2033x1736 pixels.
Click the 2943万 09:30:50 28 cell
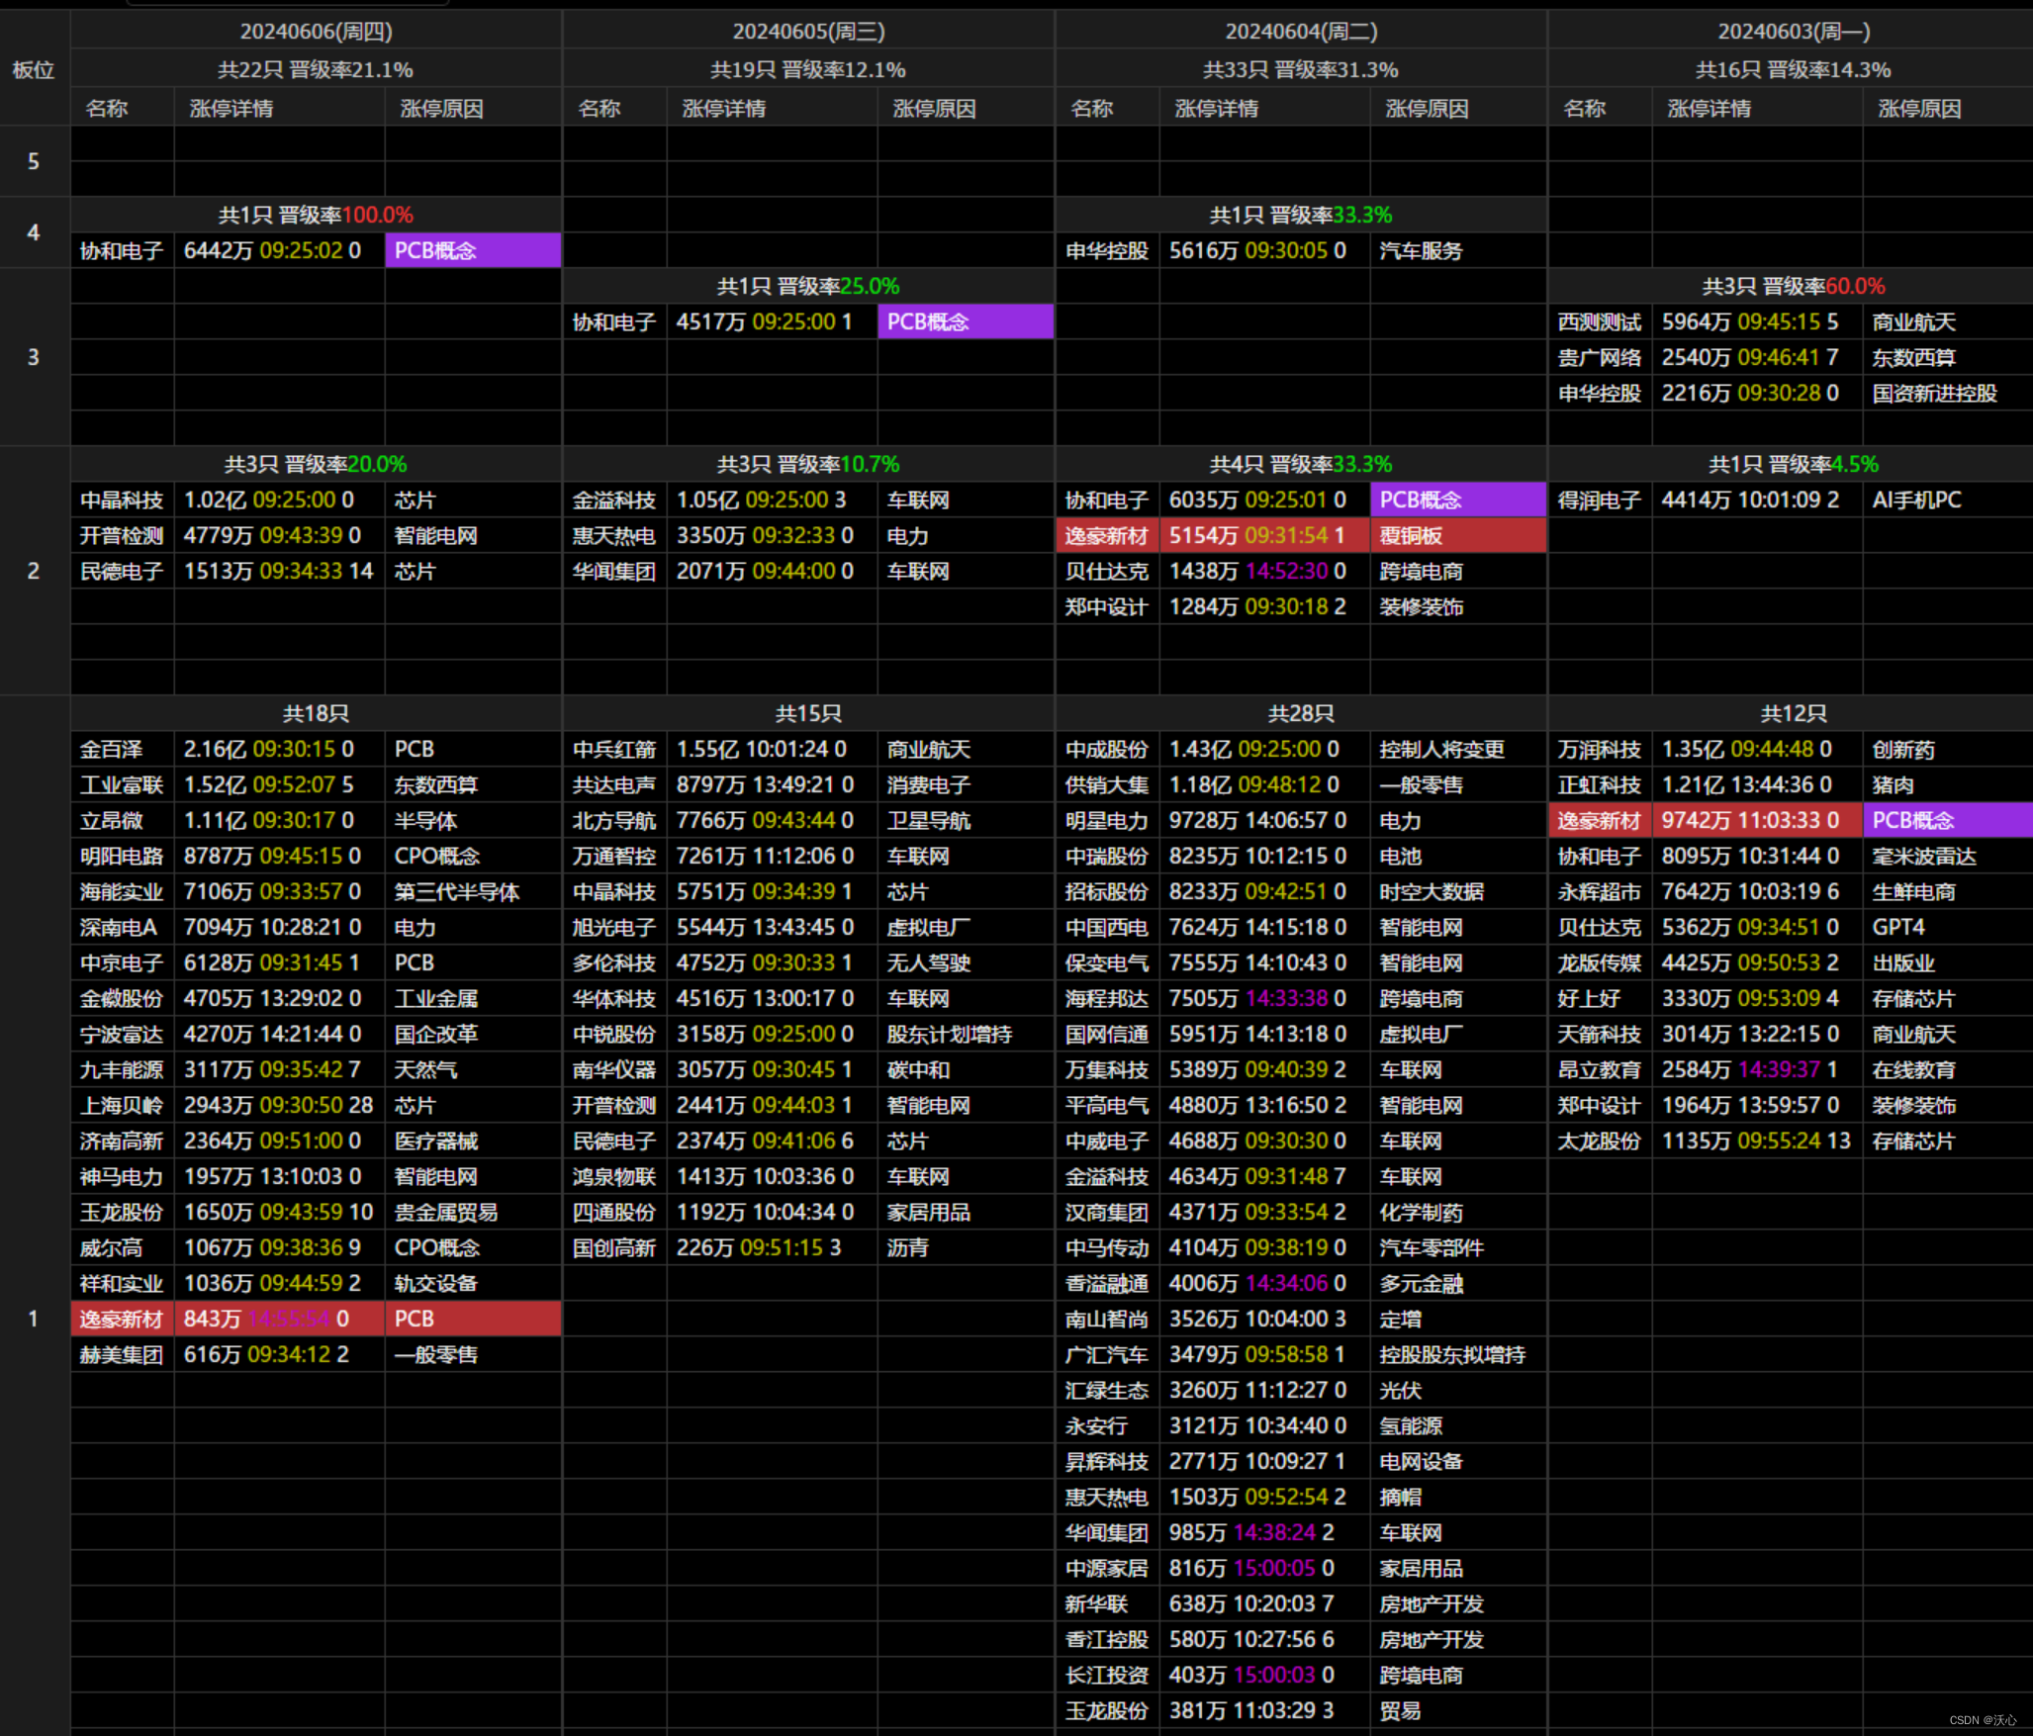point(278,1106)
